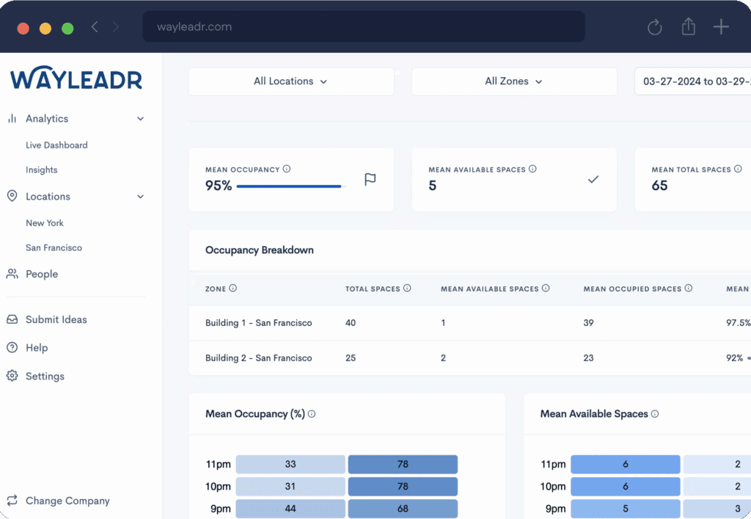Image resolution: width=751 pixels, height=519 pixels.
Task: Reload the page with the refresh icon
Action: 654,26
